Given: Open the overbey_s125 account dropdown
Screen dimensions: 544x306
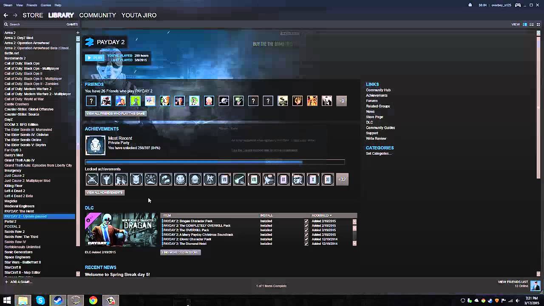Looking at the screenshot, I should pyautogui.click(x=501, y=5).
